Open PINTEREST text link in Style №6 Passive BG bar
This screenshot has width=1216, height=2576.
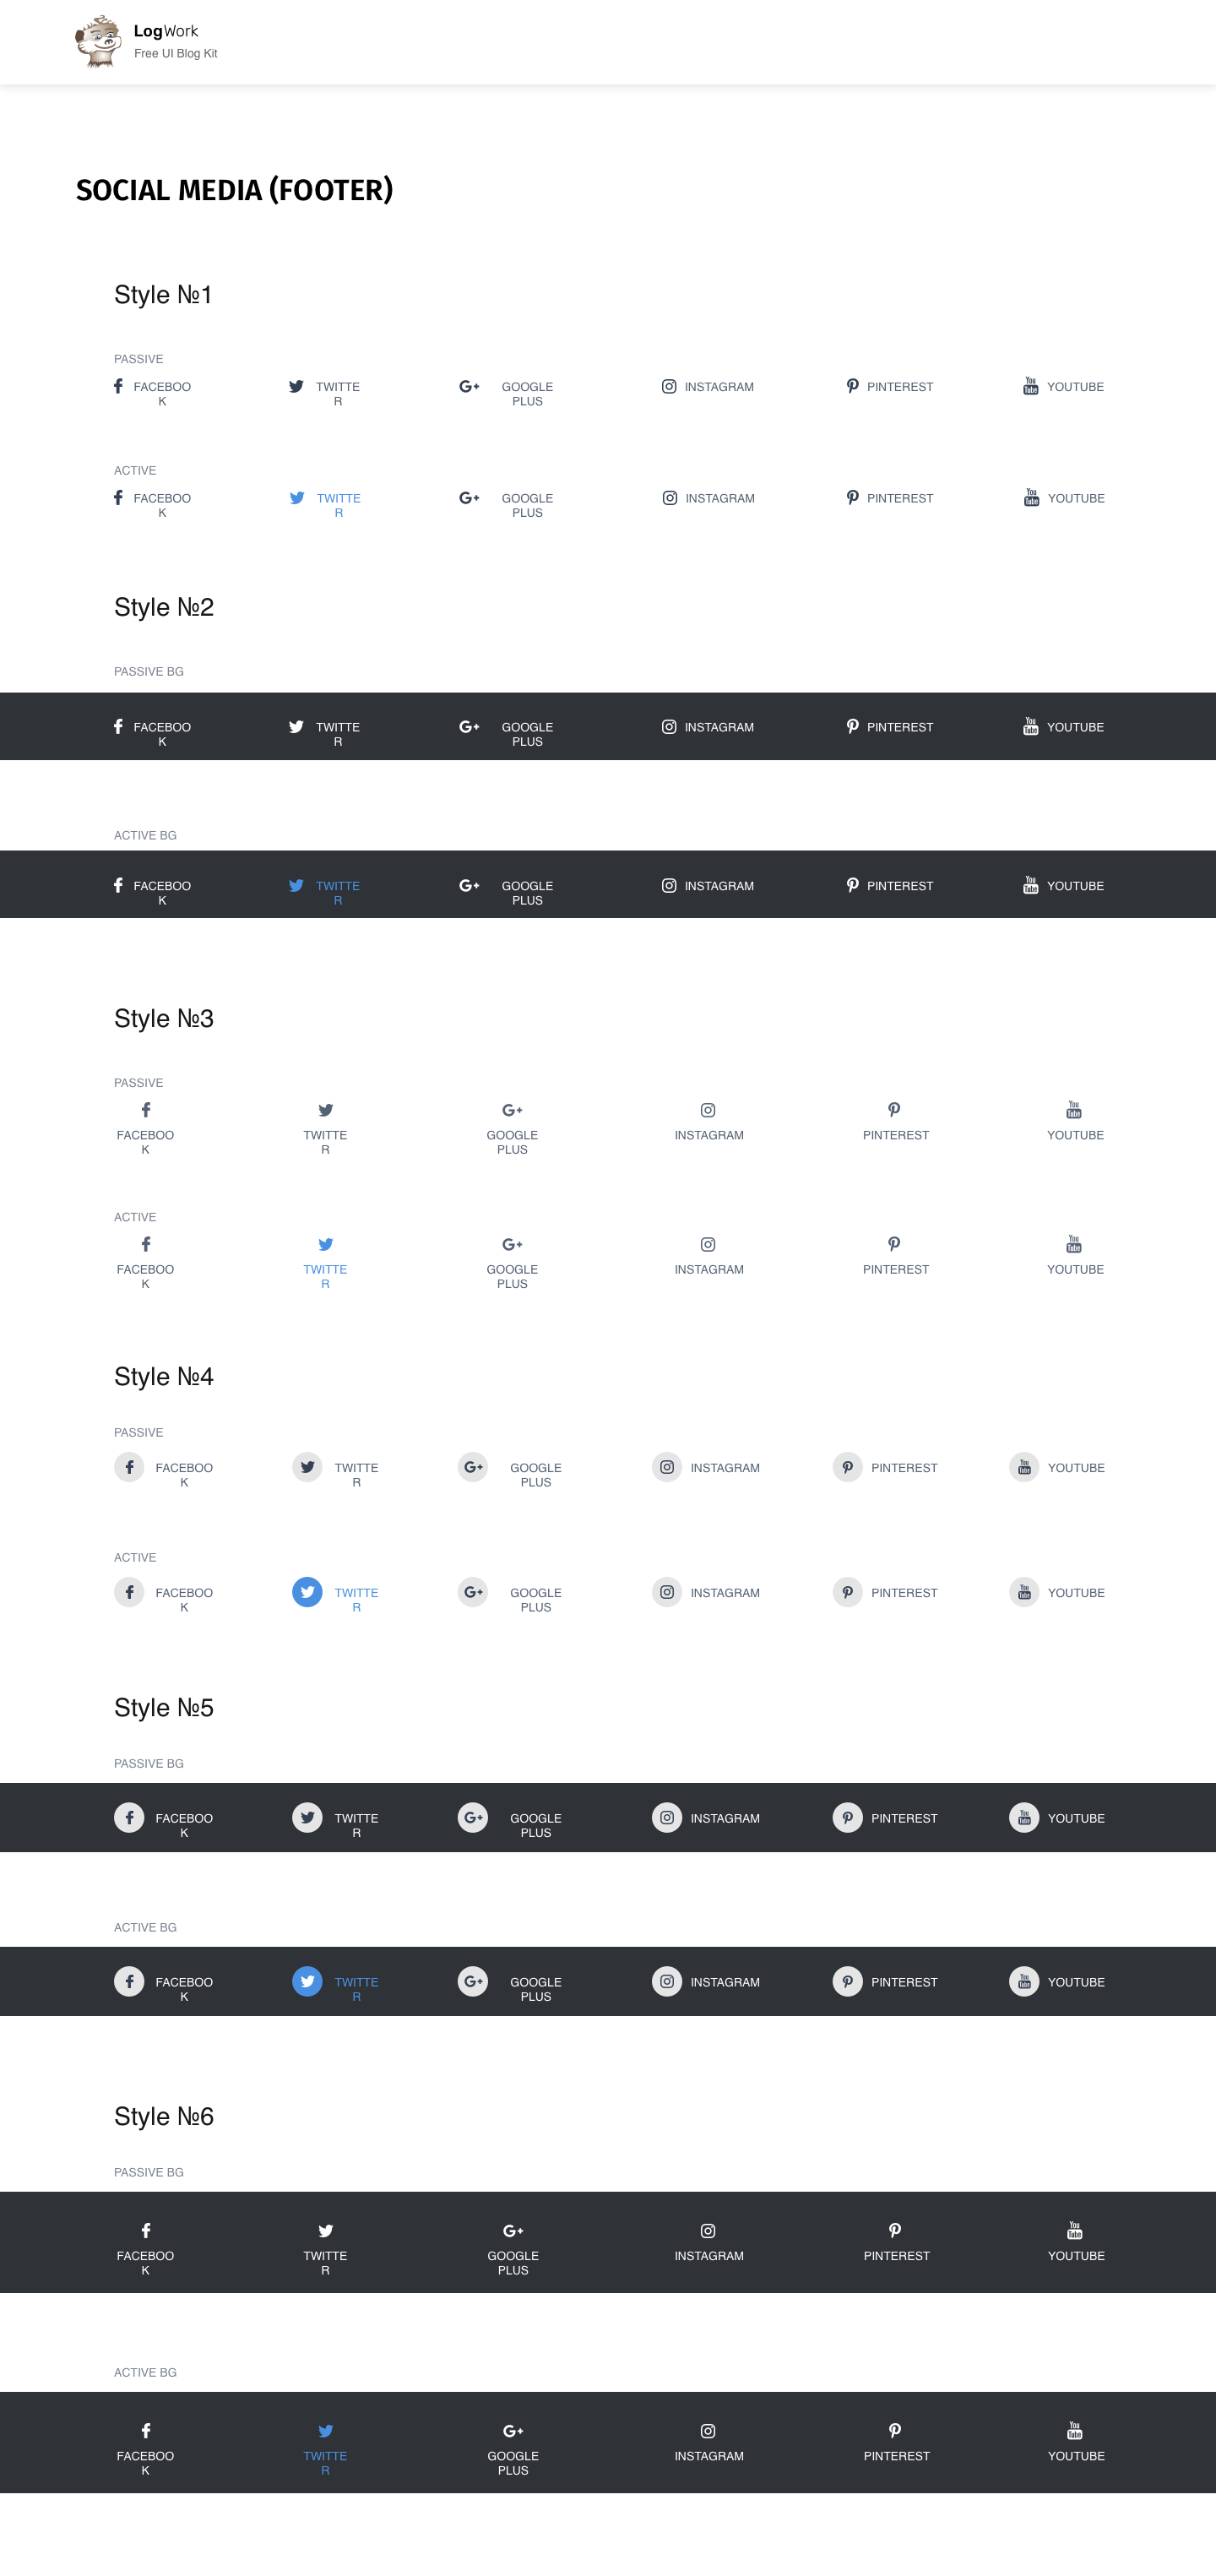click(896, 2256)
